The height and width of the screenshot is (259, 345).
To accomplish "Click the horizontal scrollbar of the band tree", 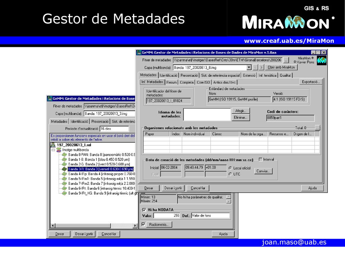I will [94, 226].
